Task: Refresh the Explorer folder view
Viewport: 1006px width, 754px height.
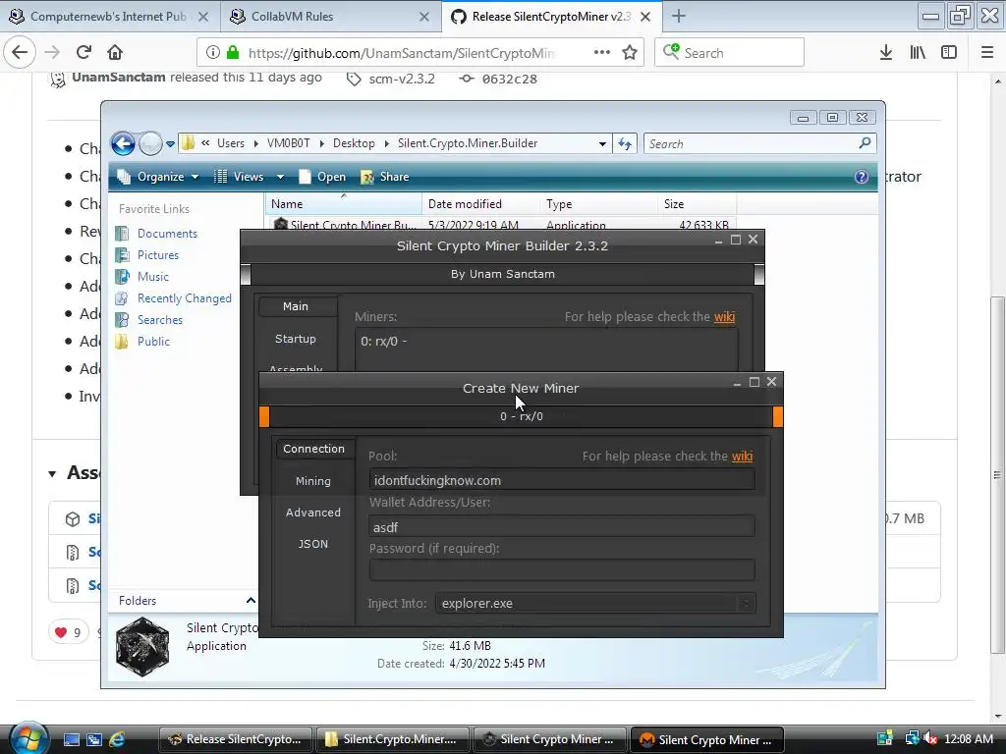Action: pyautogui.click(x=624, y=143)
